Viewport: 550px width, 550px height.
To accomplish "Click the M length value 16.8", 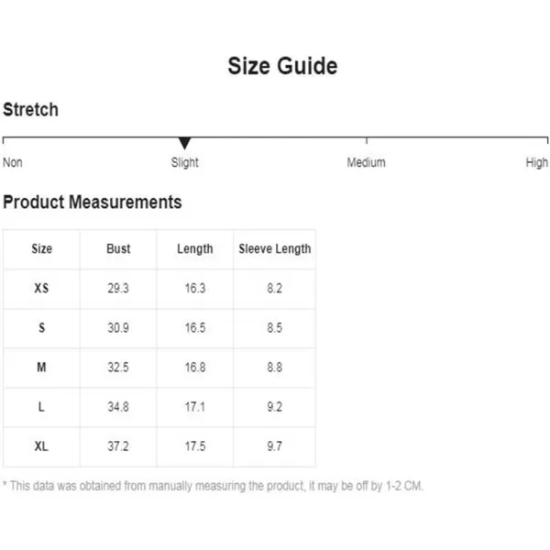I will (195, 368).
